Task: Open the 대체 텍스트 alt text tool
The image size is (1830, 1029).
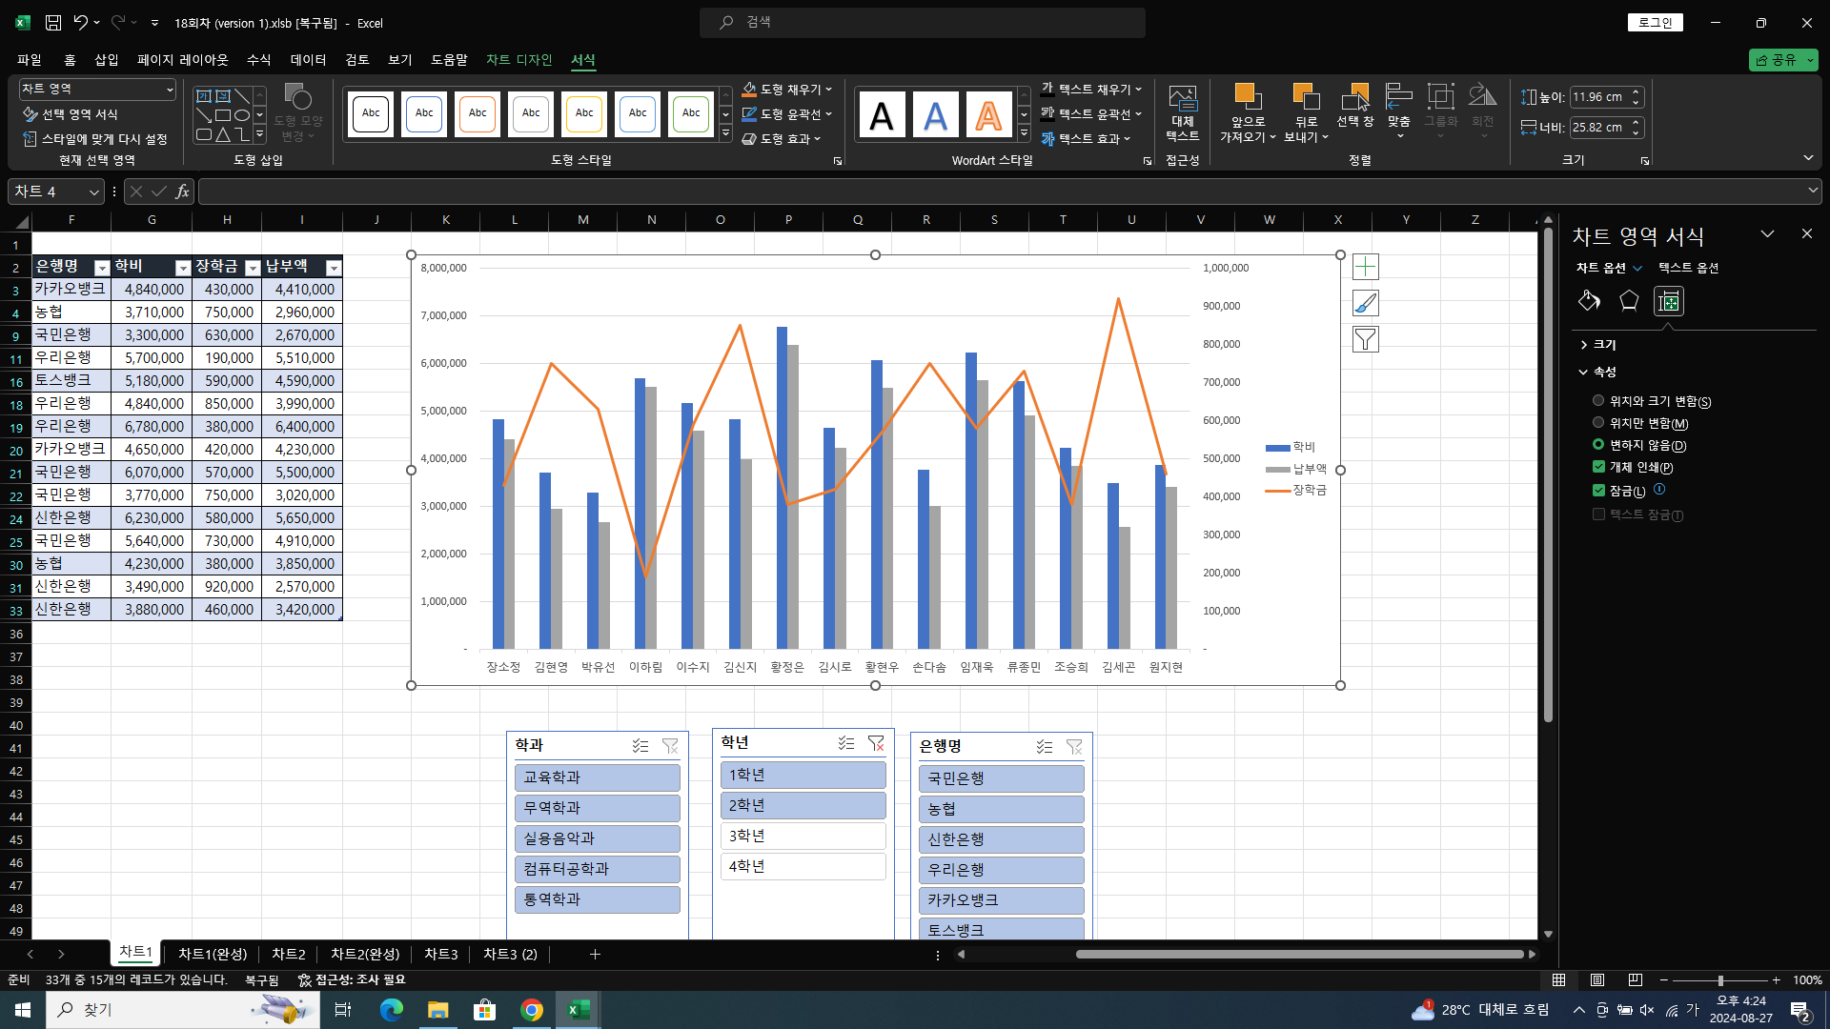Action: 1183,114
